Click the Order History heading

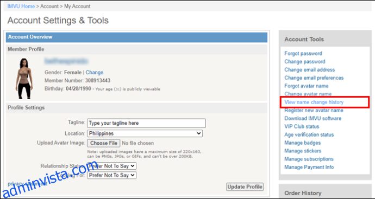click(x=303, y=193)
